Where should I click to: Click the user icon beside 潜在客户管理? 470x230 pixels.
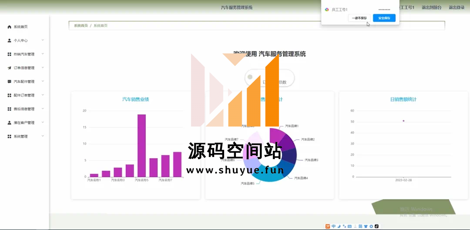[x=9, y=123]
